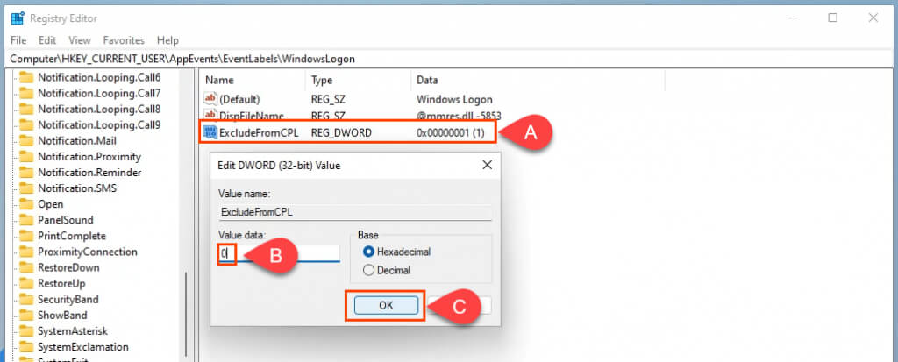Open the Favorites menu
Screen dimensions: 898x362
[124, 40]
